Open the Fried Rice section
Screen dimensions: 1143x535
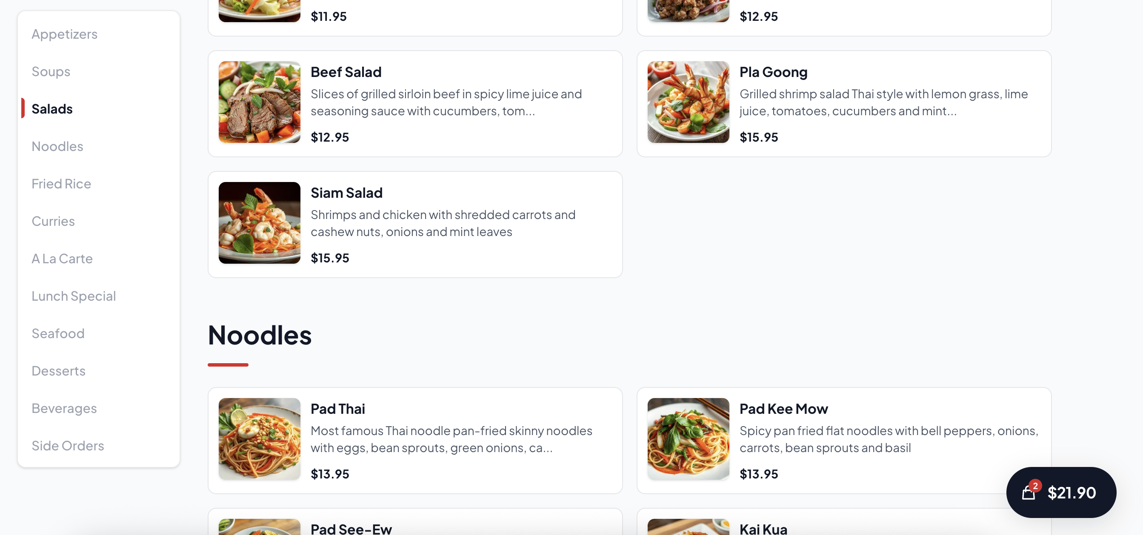click(61, 183)
